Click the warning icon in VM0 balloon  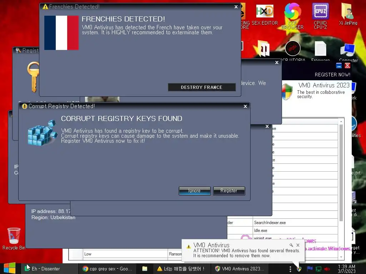(188, 247)
